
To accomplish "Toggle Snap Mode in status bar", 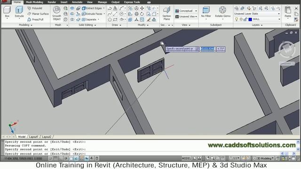I will coord(50,158).
